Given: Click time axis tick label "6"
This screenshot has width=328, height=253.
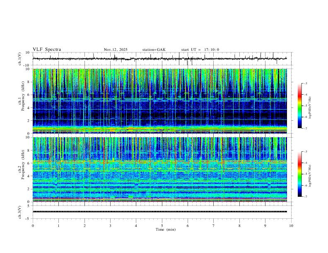Looking at the screenshot, I should pyautogui.click(x=188, y=226).
